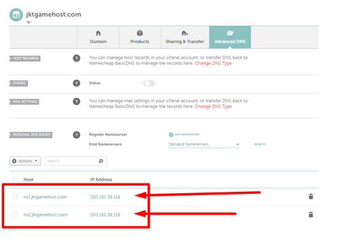Click the IP address in ns1 row

tap(105, 197)
